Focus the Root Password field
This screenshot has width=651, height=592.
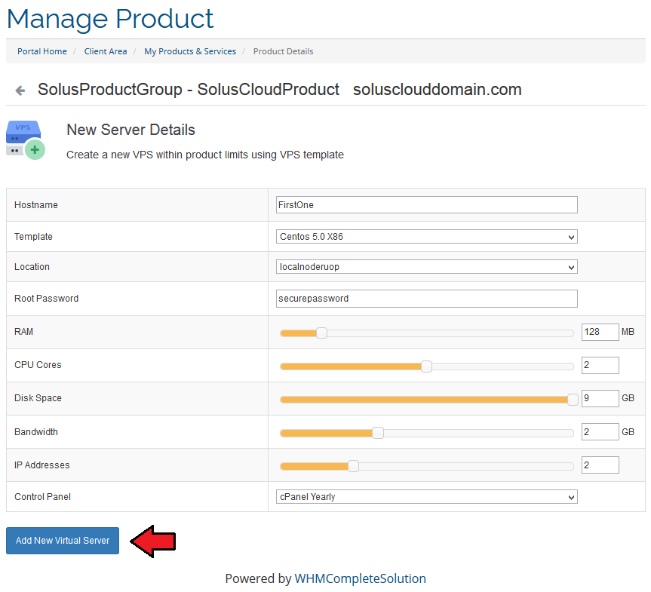[x=426, y=299]
